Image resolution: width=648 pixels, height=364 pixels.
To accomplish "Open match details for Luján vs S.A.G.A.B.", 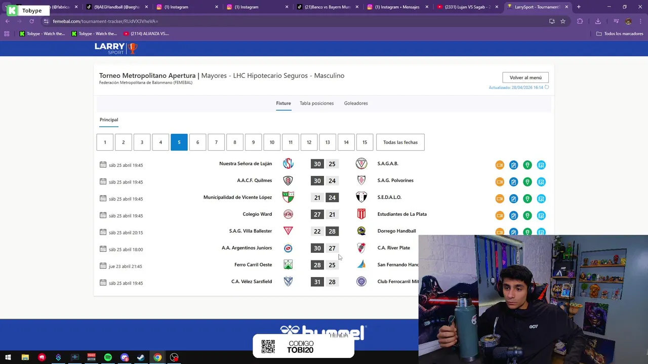I will pos(541,165).
